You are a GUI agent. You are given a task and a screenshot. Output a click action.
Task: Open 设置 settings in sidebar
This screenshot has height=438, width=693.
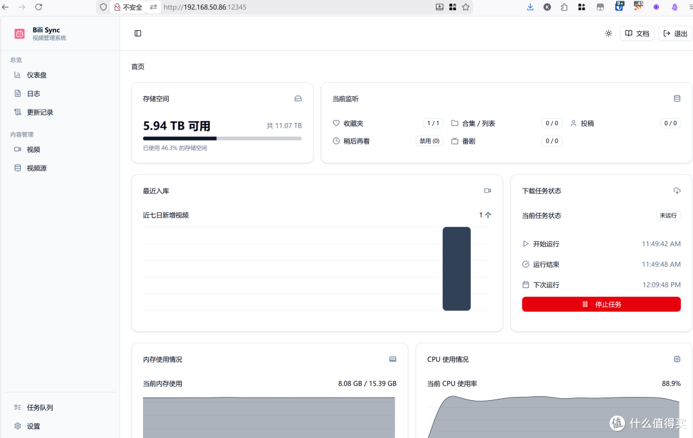point(33,426)
